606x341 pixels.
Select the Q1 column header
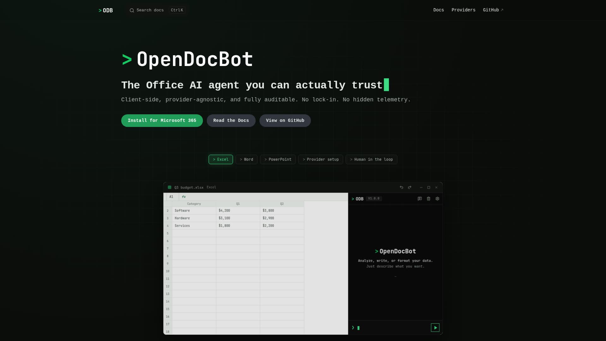coord(238,204)
